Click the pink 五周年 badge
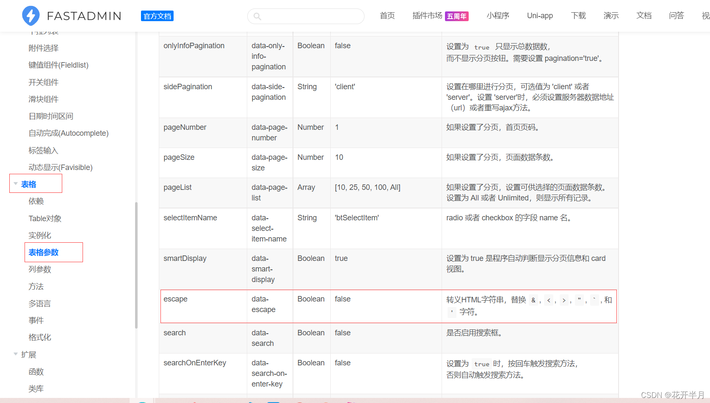Screen dimensions: 710x403 [456, 16]
